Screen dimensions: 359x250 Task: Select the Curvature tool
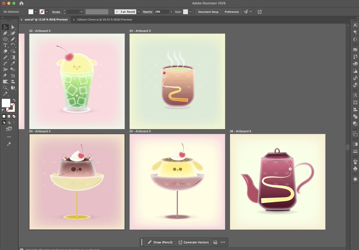click(x=13, y=33)
